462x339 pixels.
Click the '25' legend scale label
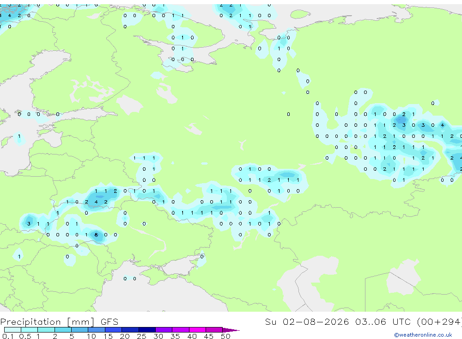tap(141, 336)
